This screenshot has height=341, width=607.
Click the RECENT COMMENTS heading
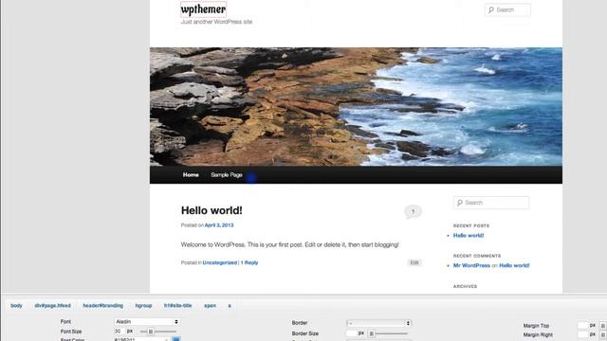click(477, 256)
